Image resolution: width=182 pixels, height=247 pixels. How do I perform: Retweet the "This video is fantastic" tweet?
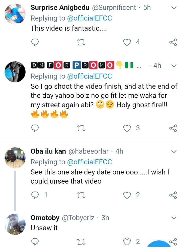81,42
